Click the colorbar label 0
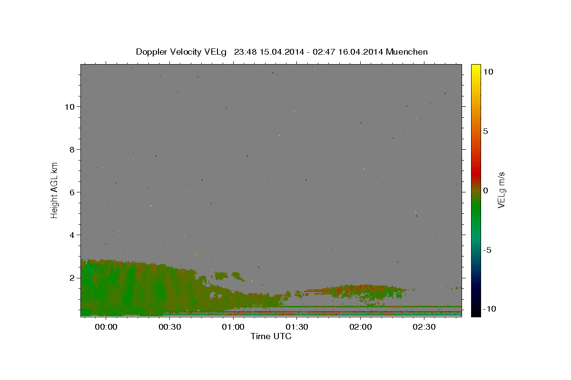 [485, 190]
